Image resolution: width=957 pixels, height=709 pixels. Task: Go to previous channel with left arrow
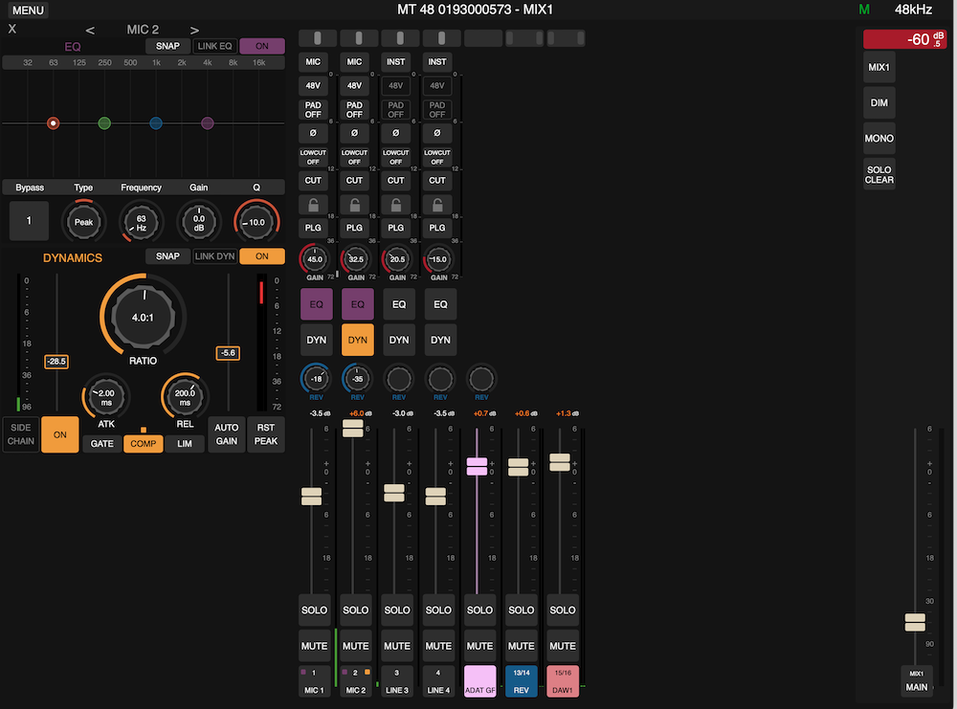point(90,30)
